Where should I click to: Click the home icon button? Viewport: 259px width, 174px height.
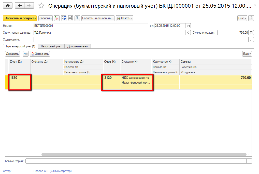[8, 6]
